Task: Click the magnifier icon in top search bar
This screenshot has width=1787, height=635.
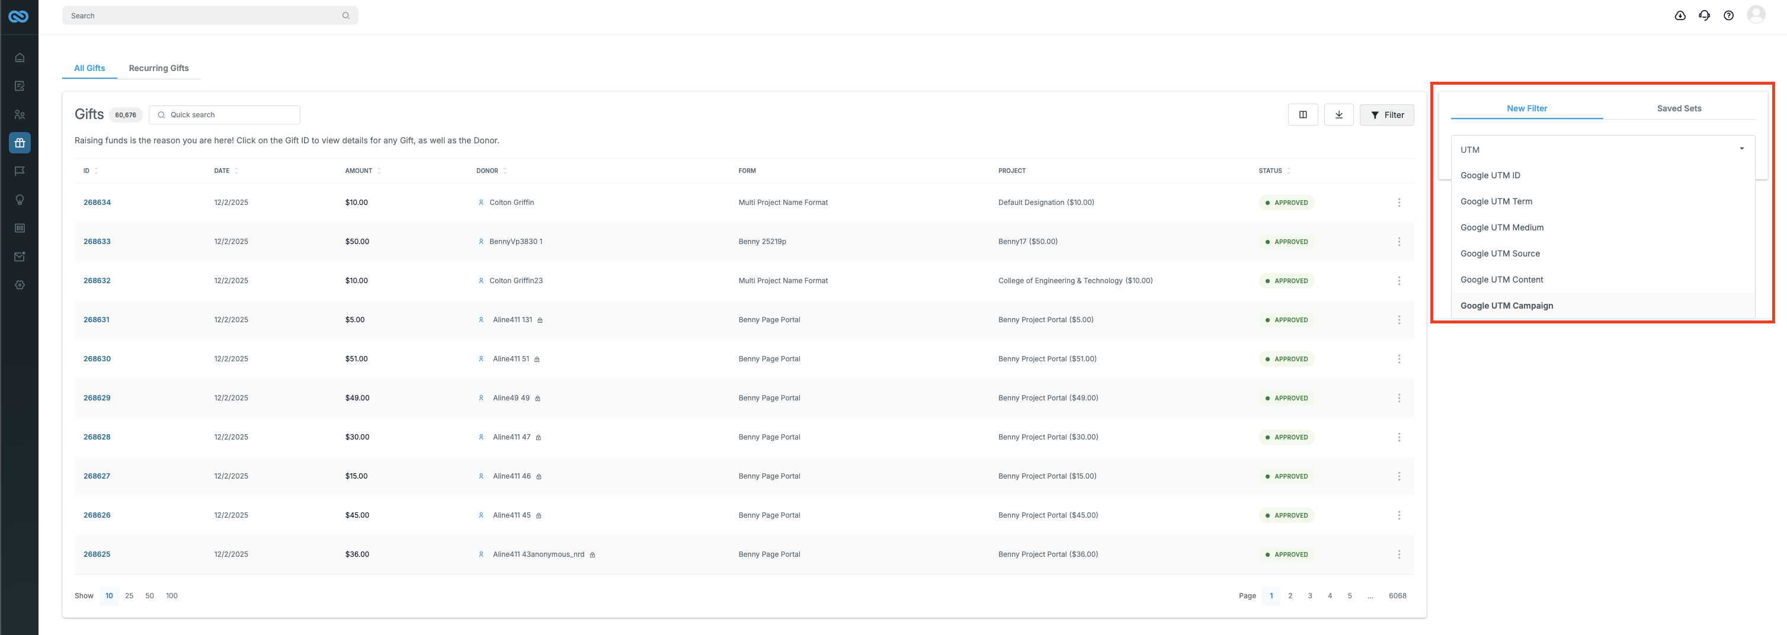Action: click(x=345, y=15)
